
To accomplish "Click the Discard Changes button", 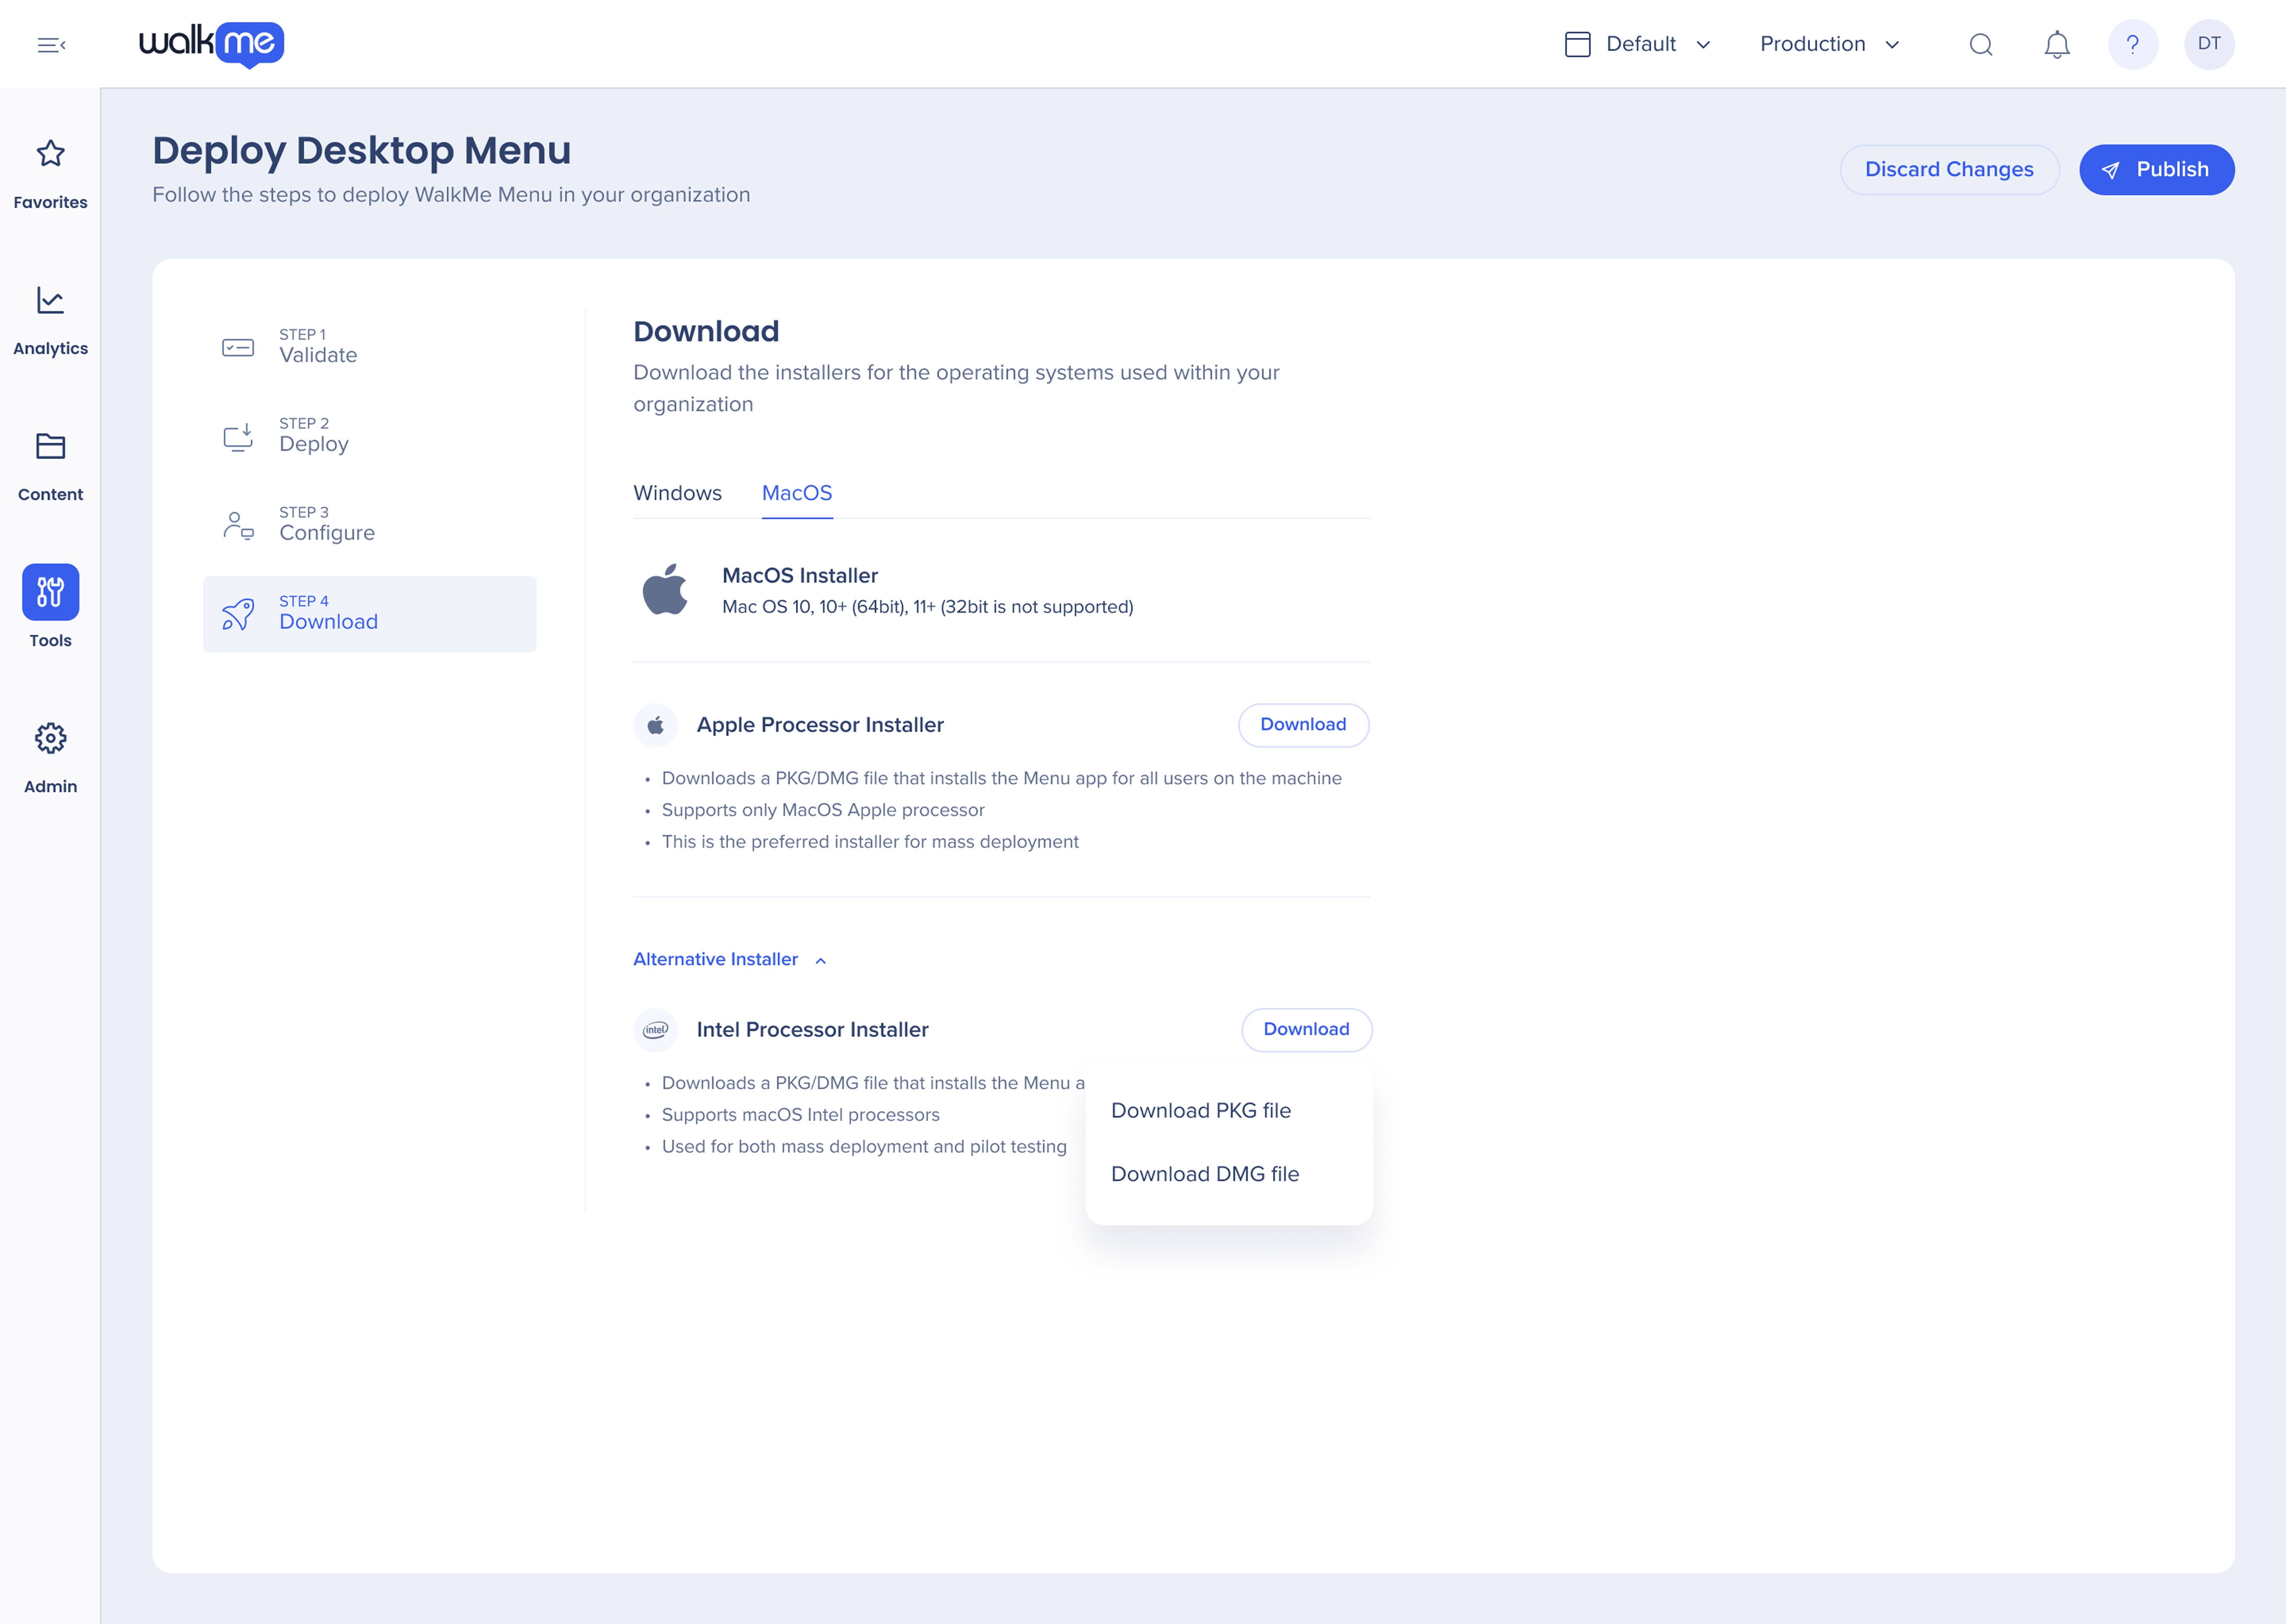I will (1949, 169).
